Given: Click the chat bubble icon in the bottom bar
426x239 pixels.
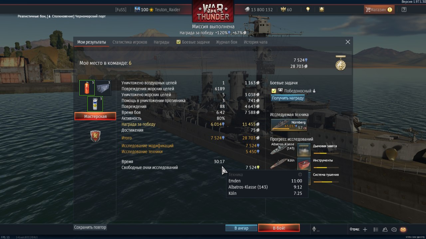Looking at the screenshot, I should pos(394,229).
